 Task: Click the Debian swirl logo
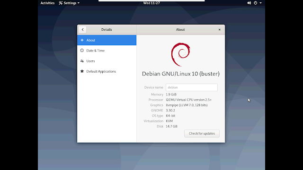(x=181, y=55)
